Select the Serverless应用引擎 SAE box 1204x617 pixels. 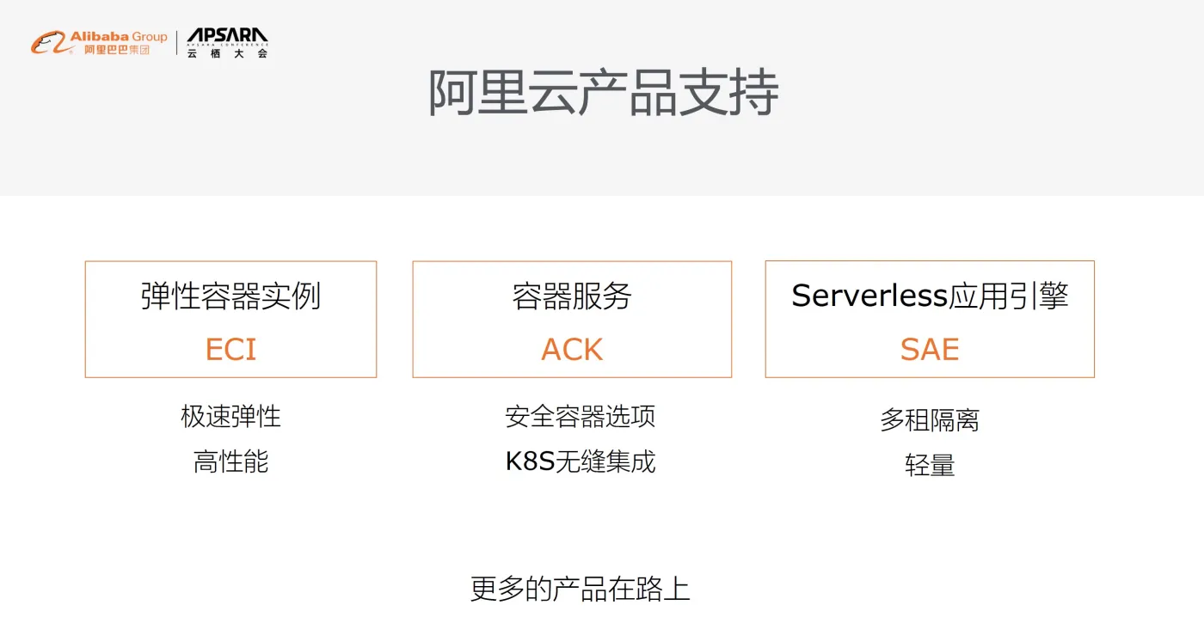(x=930, y=320)
